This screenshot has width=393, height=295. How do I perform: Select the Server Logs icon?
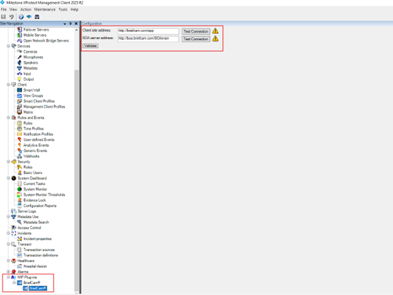tap(14, 211)
